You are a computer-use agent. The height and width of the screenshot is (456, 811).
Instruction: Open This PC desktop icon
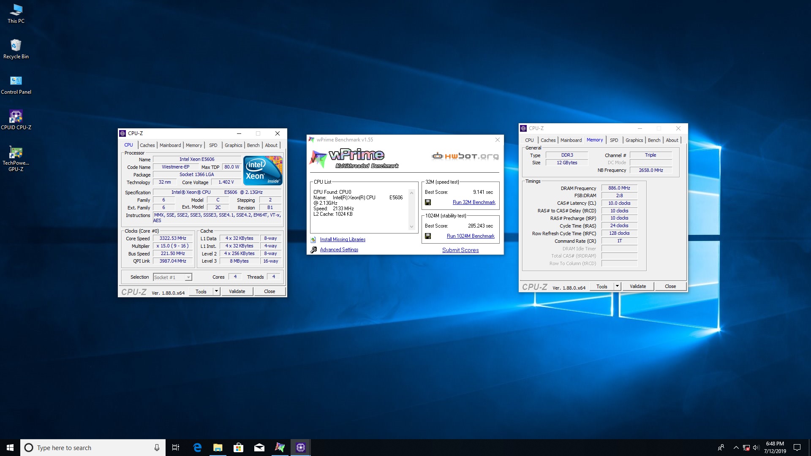(16, 13)
